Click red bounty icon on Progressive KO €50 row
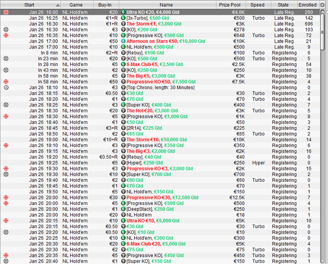The height and width of the screenshot is (264, 328). (6, 81)
